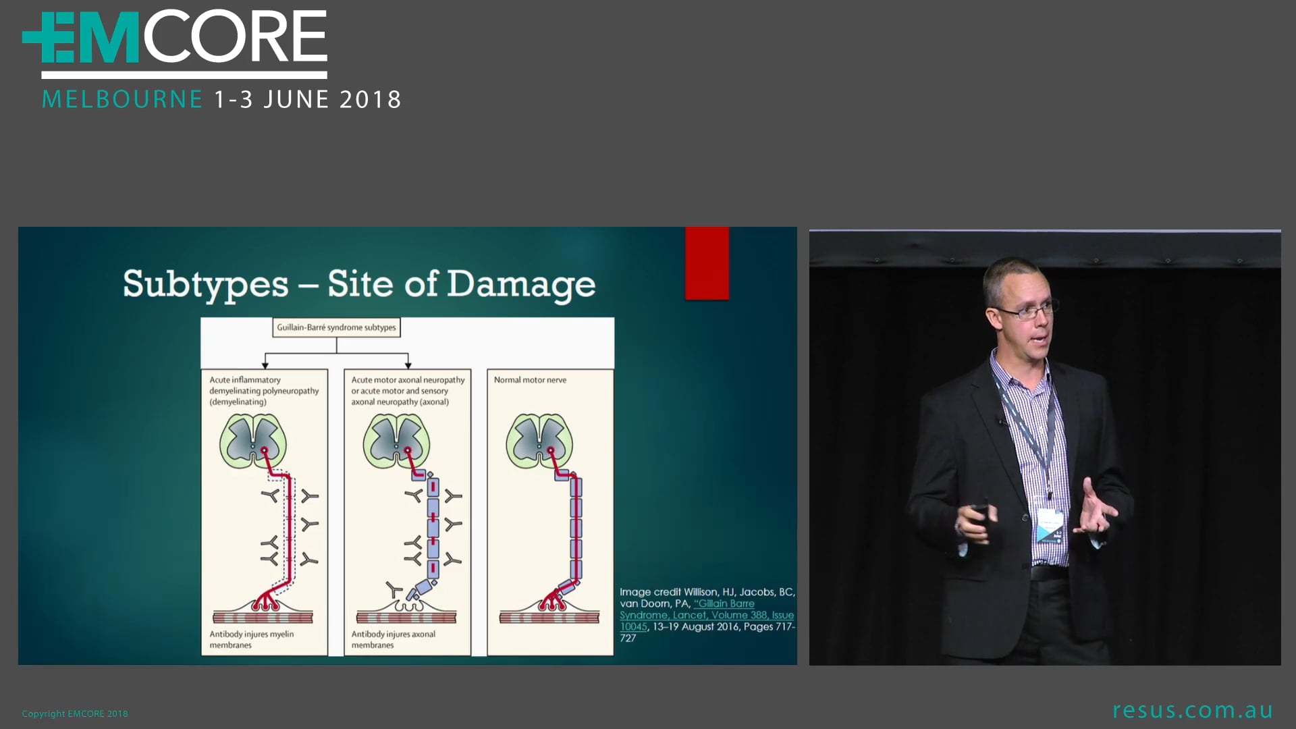Expand the Guillain-Barré syndrome subtypes box
The image size is (1296, 729).
335,327
